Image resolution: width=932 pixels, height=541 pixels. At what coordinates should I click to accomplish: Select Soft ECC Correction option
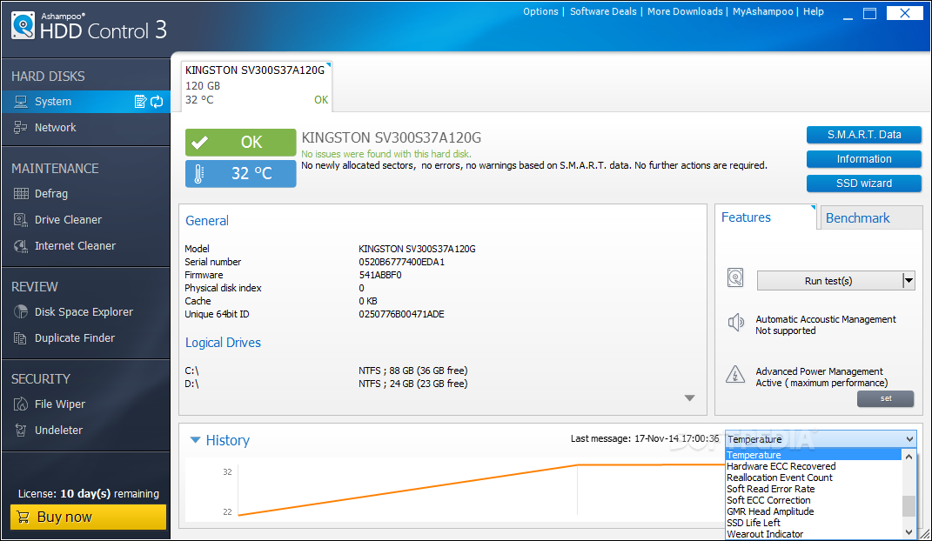click(x=813, y=500)
